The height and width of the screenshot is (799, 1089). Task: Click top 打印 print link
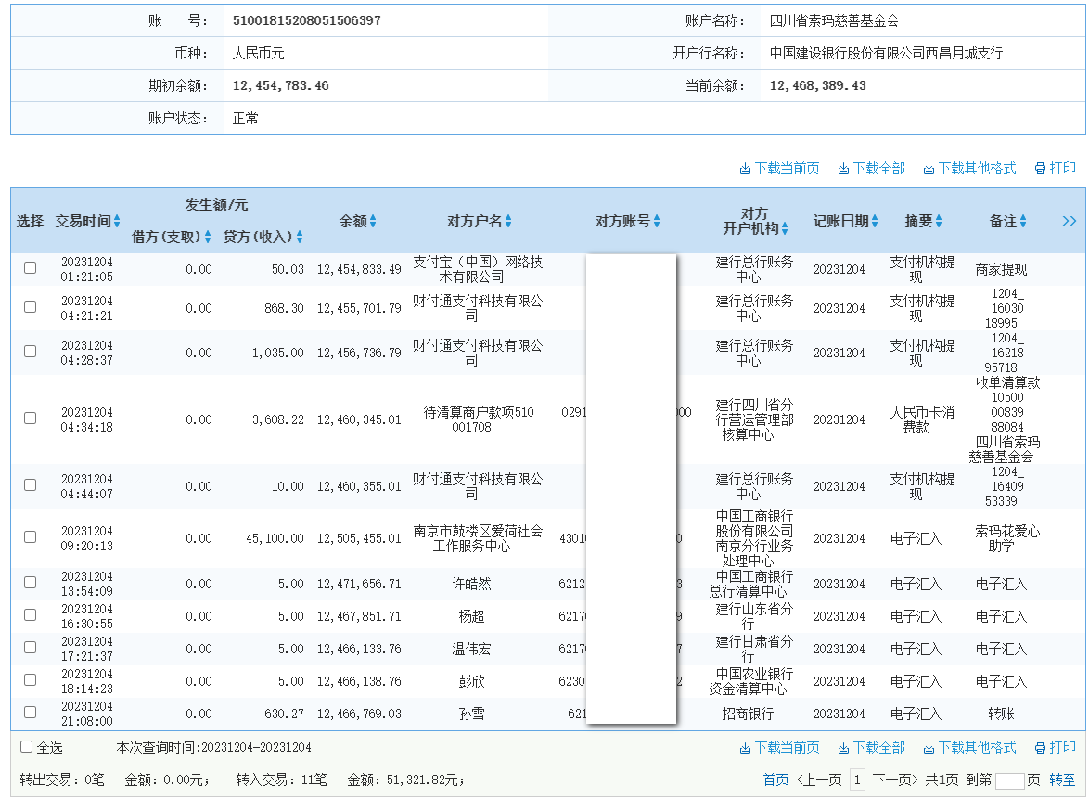1055,168
